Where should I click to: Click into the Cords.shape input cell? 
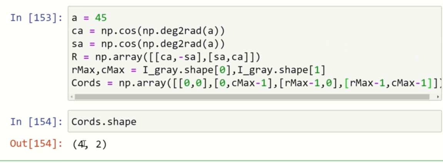(254, 122)
